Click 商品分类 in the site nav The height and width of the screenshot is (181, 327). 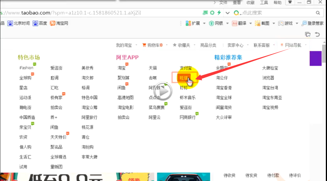coord(208,45)
